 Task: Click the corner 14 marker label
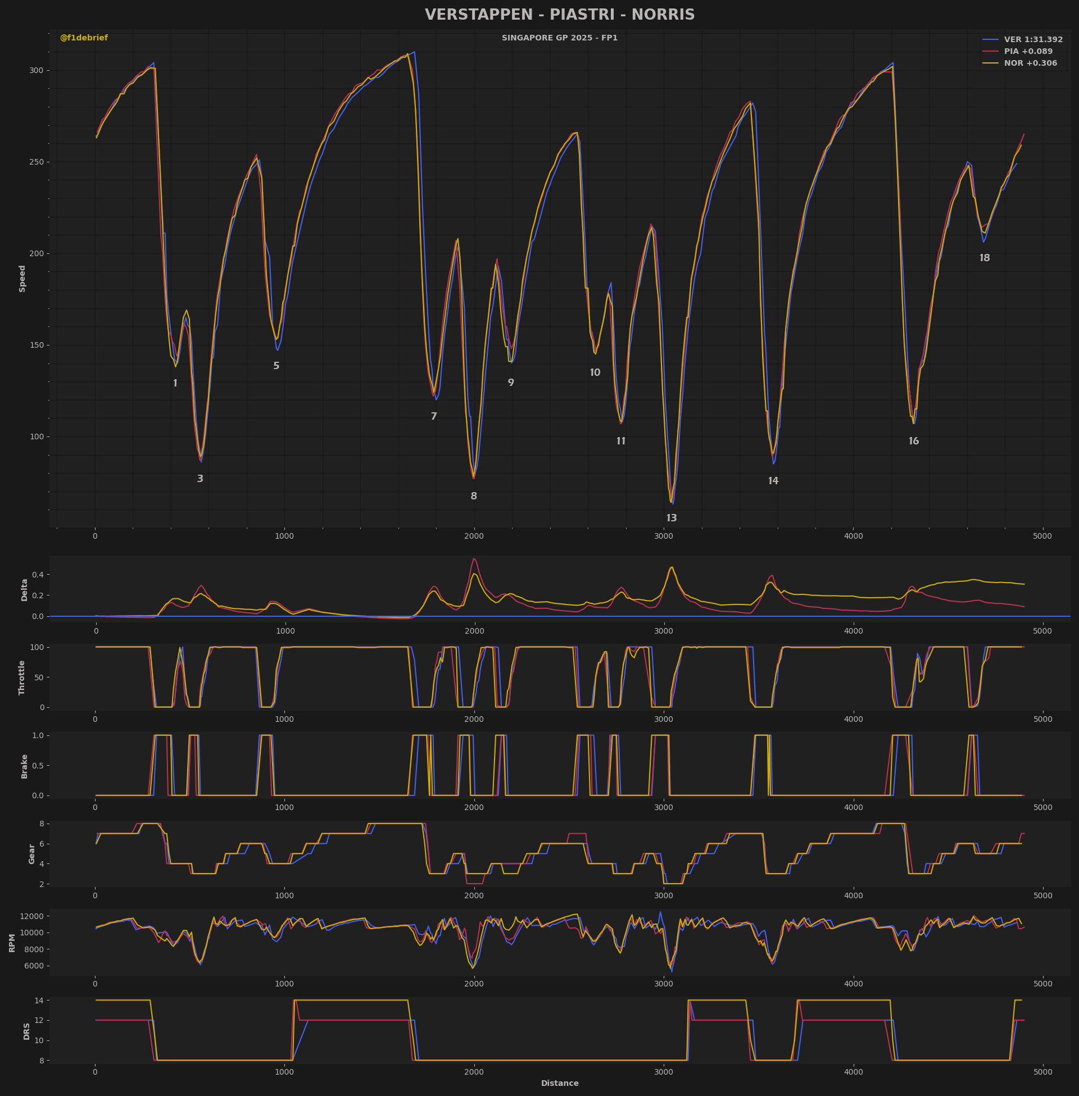tap(773, 481)
